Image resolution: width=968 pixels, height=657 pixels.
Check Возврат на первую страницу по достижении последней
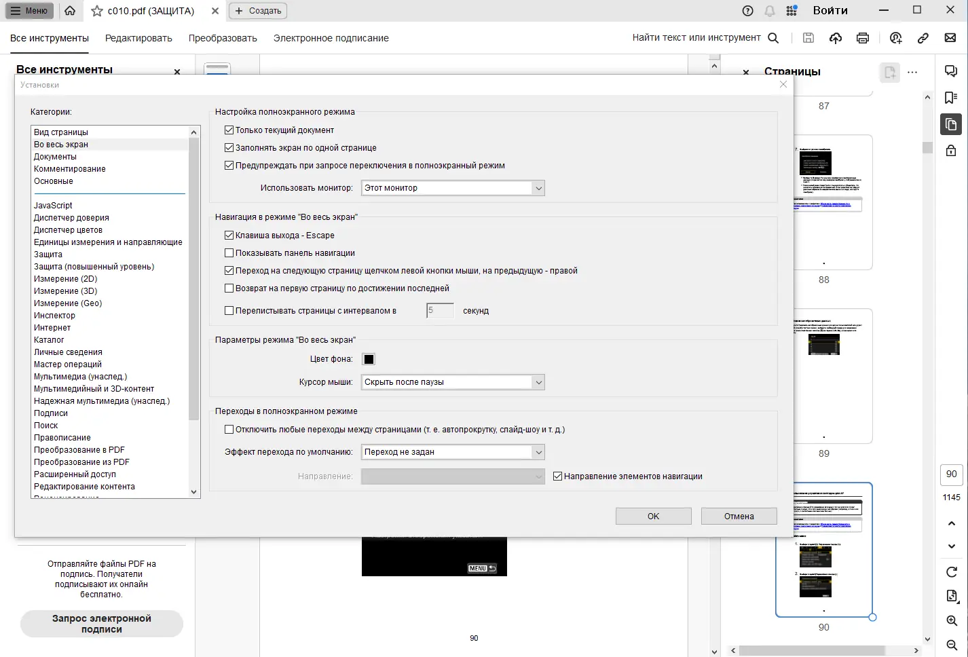point(229,288)
